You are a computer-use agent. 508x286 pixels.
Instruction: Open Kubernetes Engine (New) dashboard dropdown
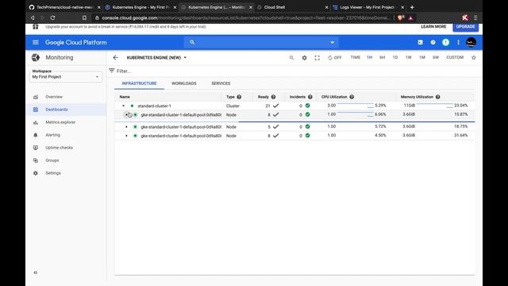coord(156,57)
